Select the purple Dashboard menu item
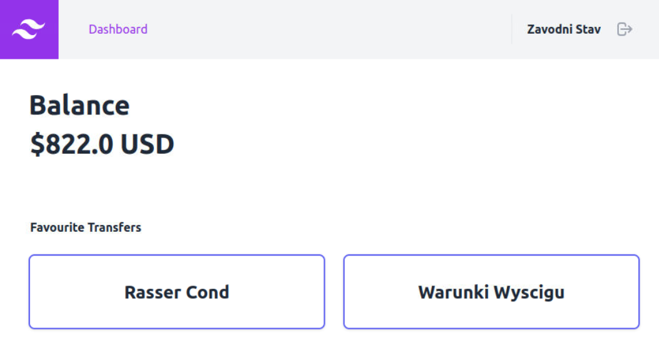Viewport: 659px width, 355px height. 118,29
